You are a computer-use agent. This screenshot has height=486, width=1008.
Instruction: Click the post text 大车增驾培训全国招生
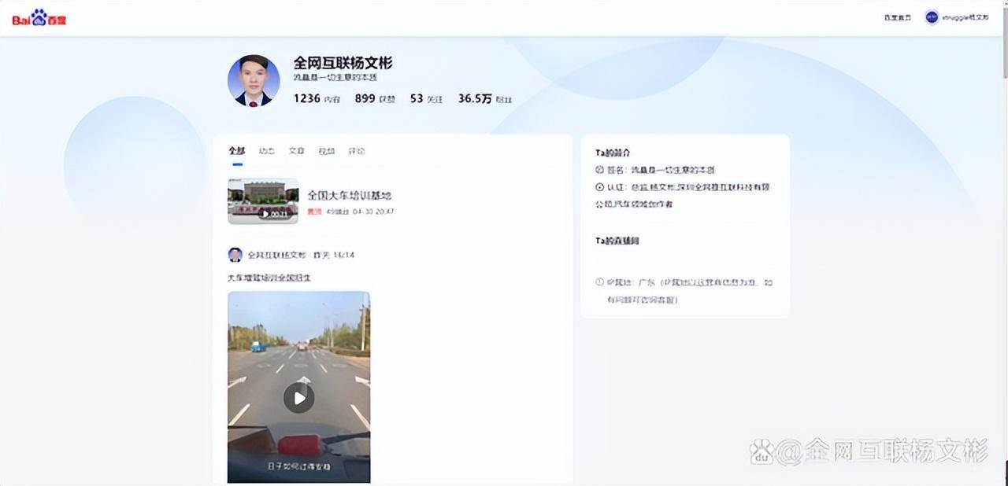tap(270, 278)
